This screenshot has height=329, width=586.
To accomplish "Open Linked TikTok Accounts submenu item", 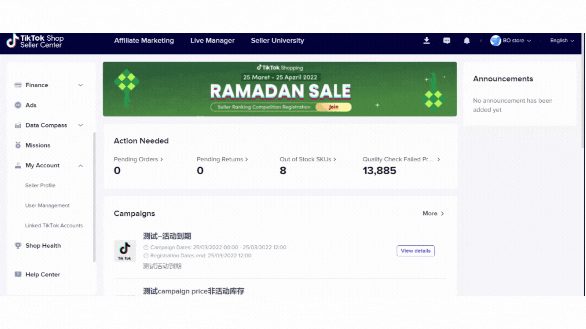I will tap(54, 225).
